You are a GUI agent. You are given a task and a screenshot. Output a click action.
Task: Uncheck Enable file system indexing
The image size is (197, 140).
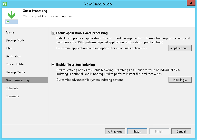tap(53, 65)
